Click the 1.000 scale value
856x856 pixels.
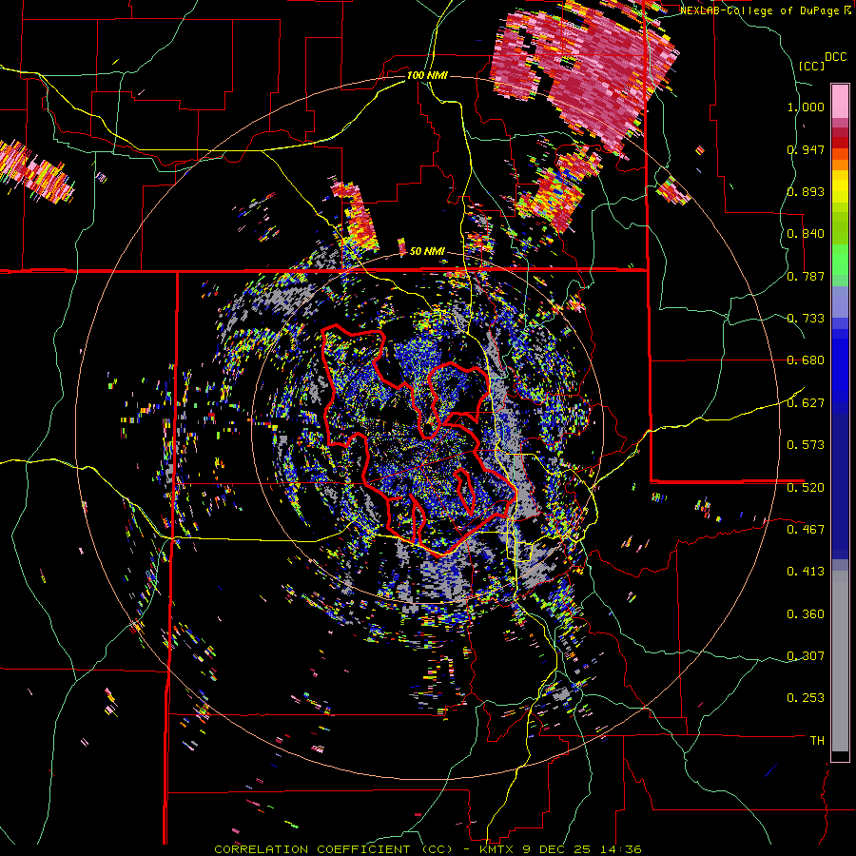(x=806, y=107)
